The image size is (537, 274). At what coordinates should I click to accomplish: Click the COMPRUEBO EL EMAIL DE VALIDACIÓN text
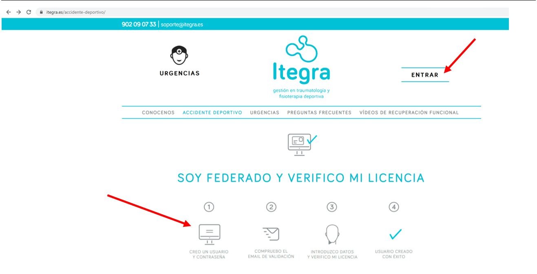coord(271,254)
